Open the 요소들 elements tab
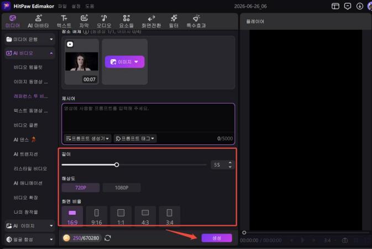Image resolution: width=372 pixels, height=249 pixels. pos(126,22)
